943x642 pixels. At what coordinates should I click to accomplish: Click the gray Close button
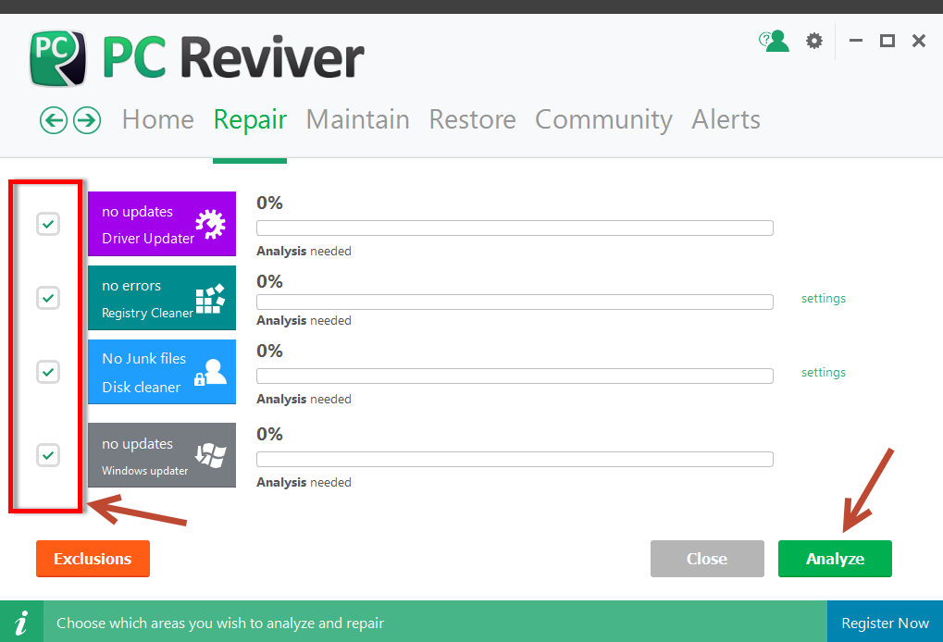coord(707,559)
